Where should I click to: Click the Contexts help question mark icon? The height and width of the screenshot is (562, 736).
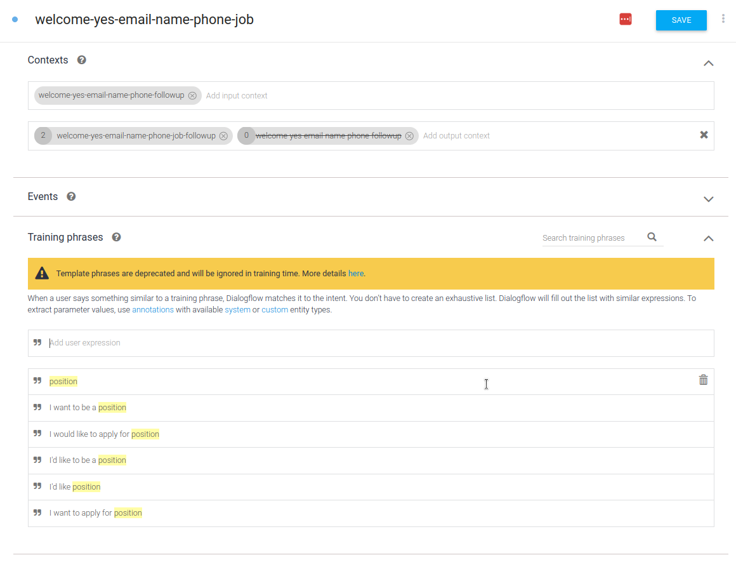pos(81,60)
